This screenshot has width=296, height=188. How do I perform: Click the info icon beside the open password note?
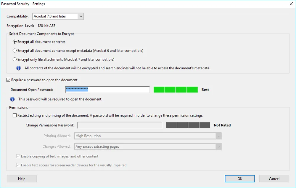[x=12, y=99]
